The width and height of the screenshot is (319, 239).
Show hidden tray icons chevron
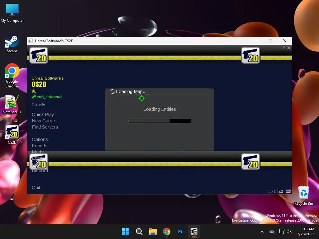pyautogui.click(x=262, y=232)
